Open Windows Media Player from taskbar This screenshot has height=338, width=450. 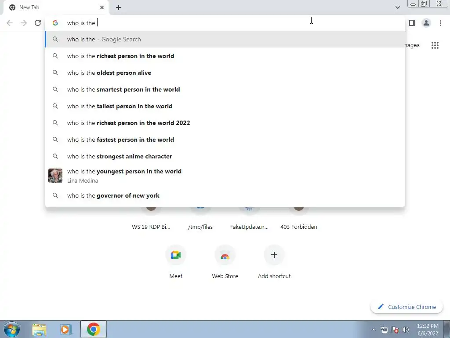click(66, 330)
